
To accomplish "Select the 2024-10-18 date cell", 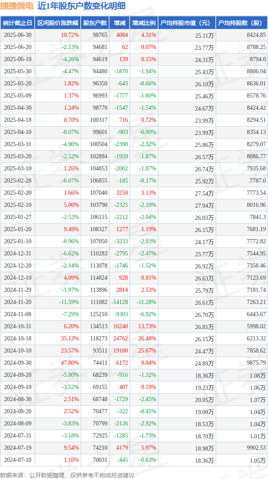I will coord(18,338).
